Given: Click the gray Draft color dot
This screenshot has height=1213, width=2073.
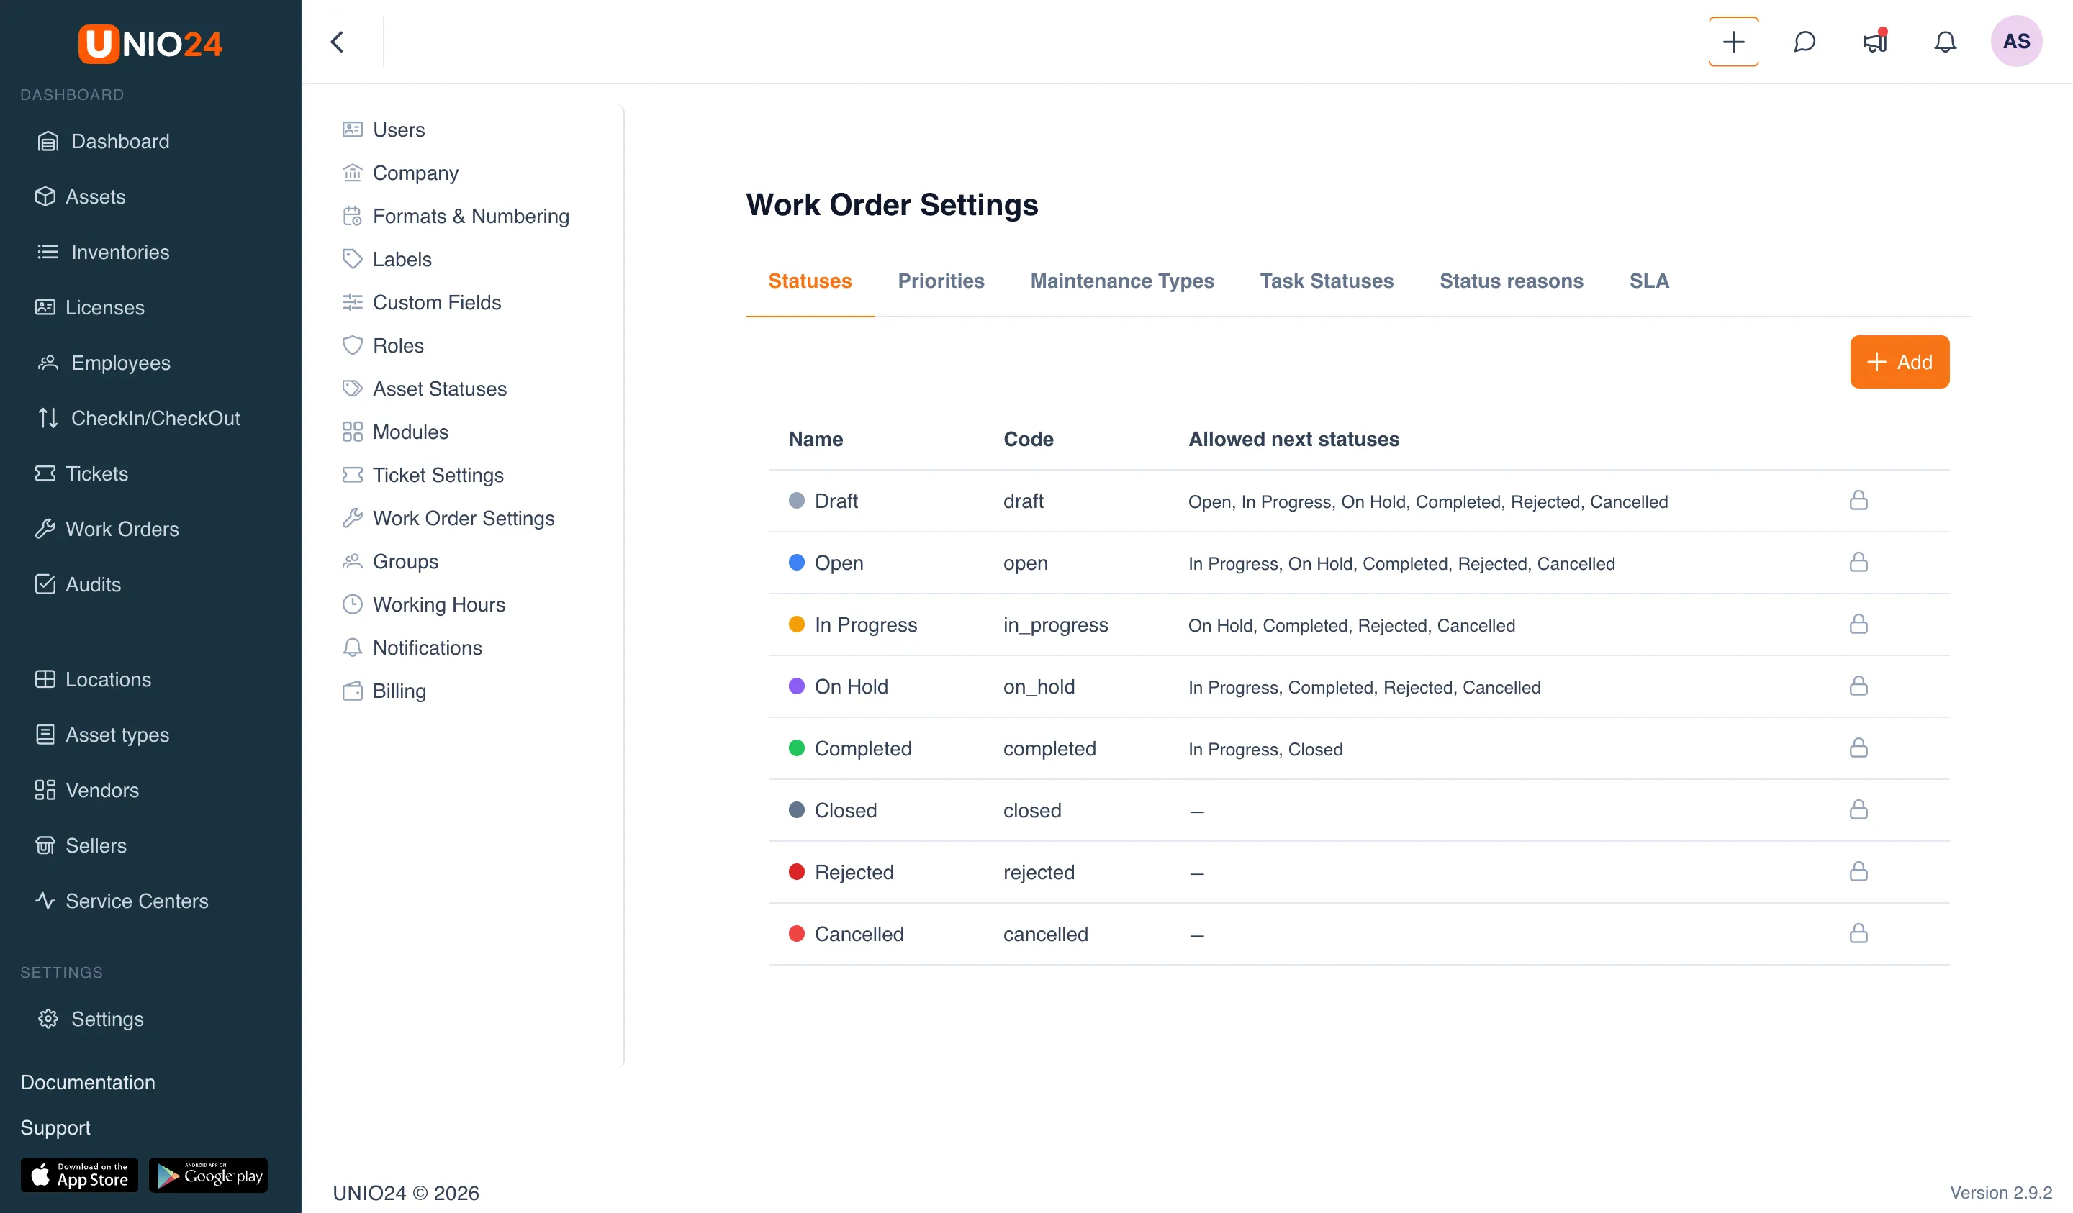Looking at the screenshot, I should [796, 500].
